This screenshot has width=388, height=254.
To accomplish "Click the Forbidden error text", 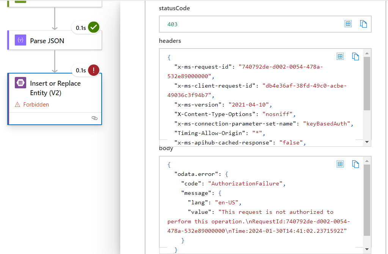I will [36, 105].
